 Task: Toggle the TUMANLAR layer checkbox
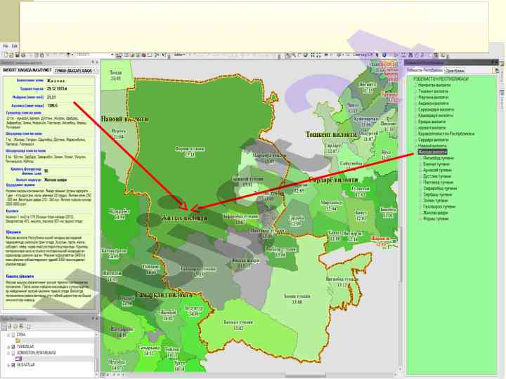pyautogui.click(x=13, y=346)
